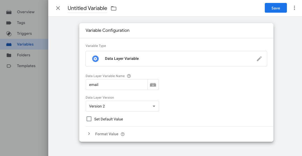The height and width of the screenshot is (156, 302).
Task: Select the Triggers icon in sidebar
Action: coord(9,33)
